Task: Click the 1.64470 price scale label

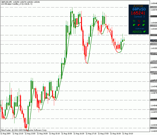Action: point(154,112)
